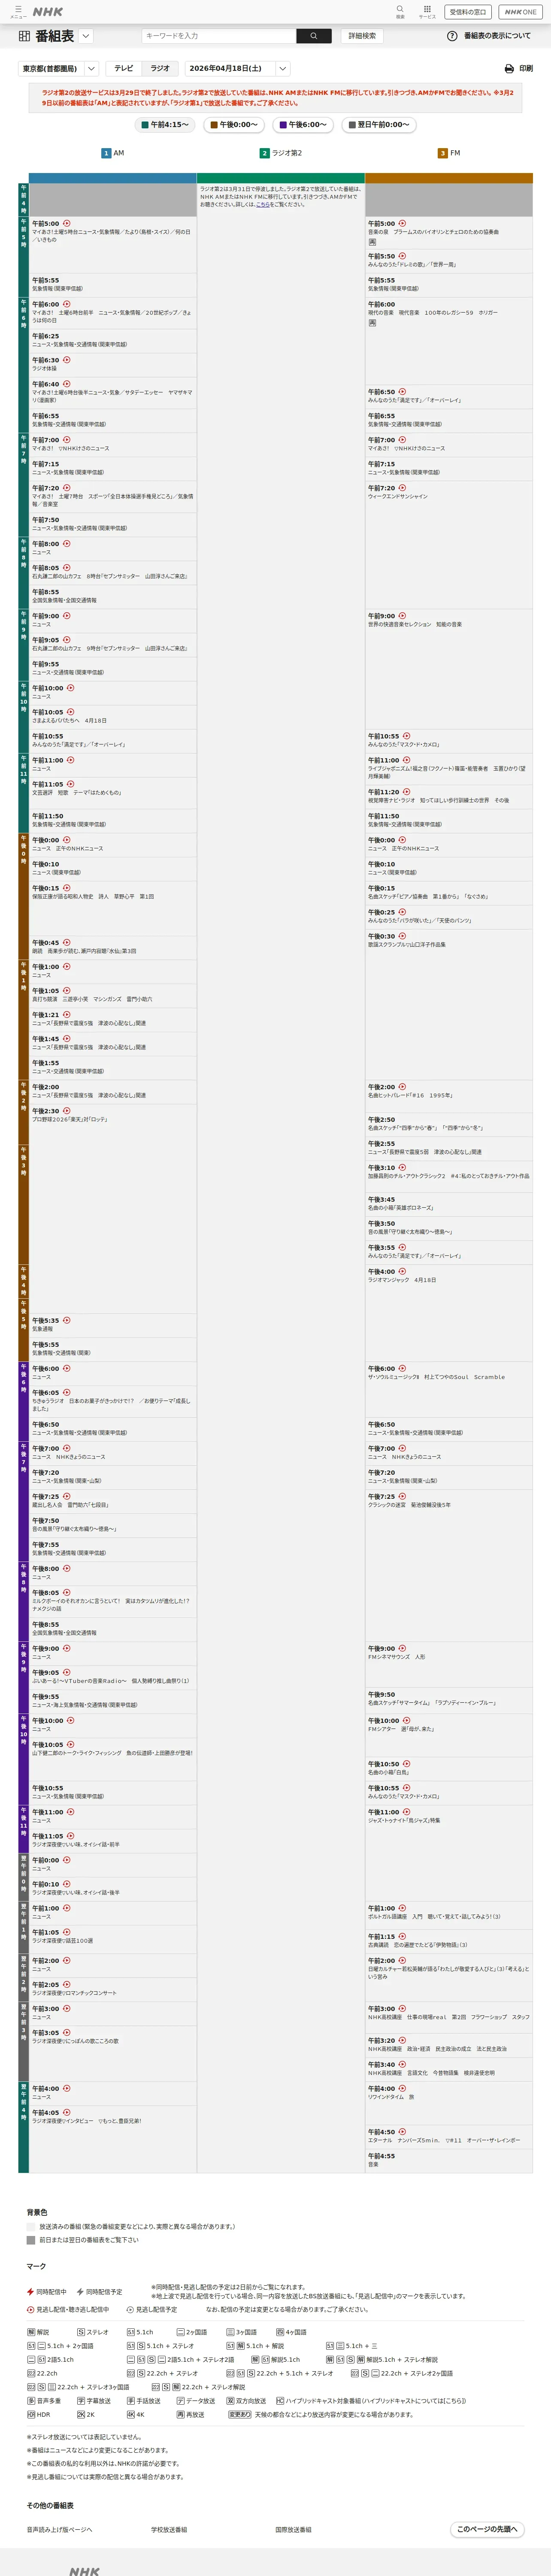
Task: Click the NHK logo in header
Action: tap(47, 11)
